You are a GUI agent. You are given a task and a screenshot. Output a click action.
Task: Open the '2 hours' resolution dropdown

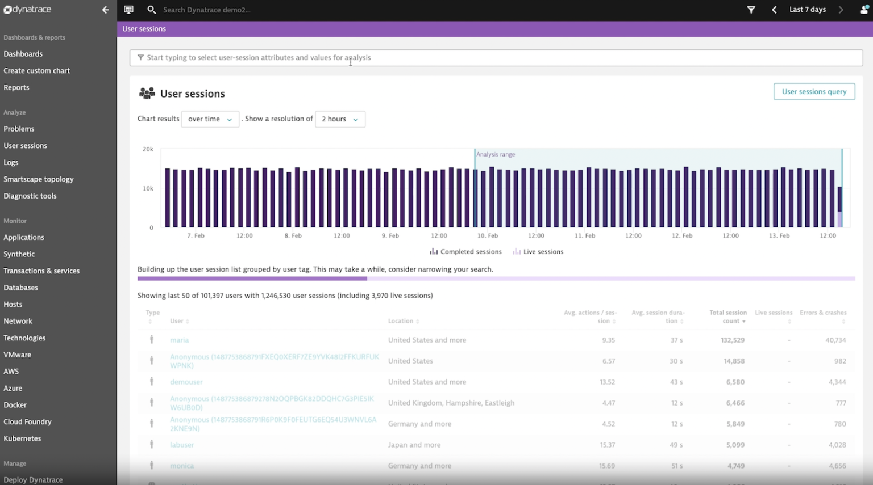339,119
